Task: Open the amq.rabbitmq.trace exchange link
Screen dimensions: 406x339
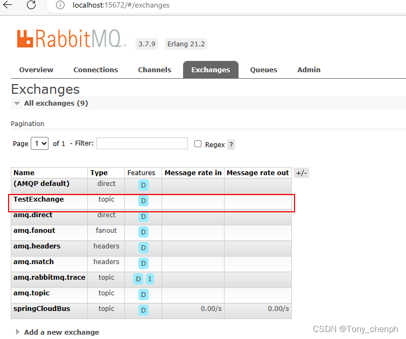Action: click(49, 278)
